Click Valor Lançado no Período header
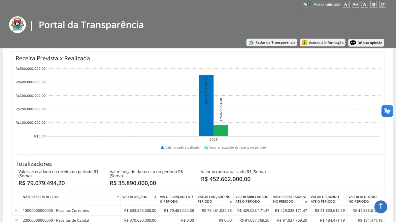396x222 pixels. (214, 199)
